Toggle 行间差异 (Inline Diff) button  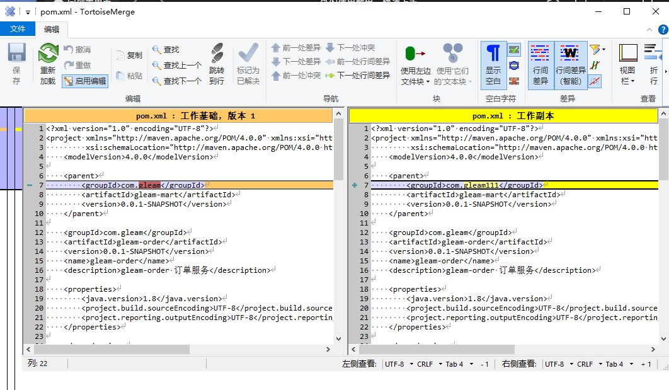click(540, 65)
